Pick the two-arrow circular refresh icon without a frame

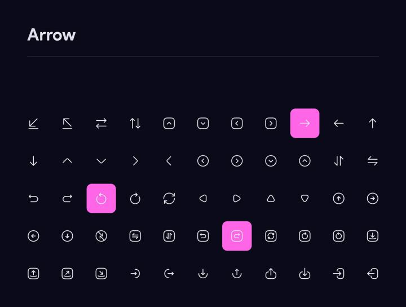[x=169, y=199]
